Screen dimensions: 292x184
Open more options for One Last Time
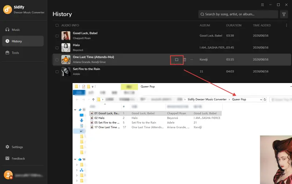click(x=192, y=59)
